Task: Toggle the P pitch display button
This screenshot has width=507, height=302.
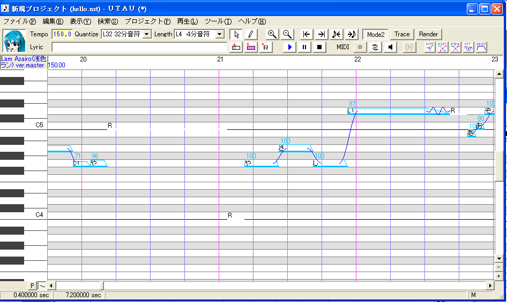Action: point(32,285)
